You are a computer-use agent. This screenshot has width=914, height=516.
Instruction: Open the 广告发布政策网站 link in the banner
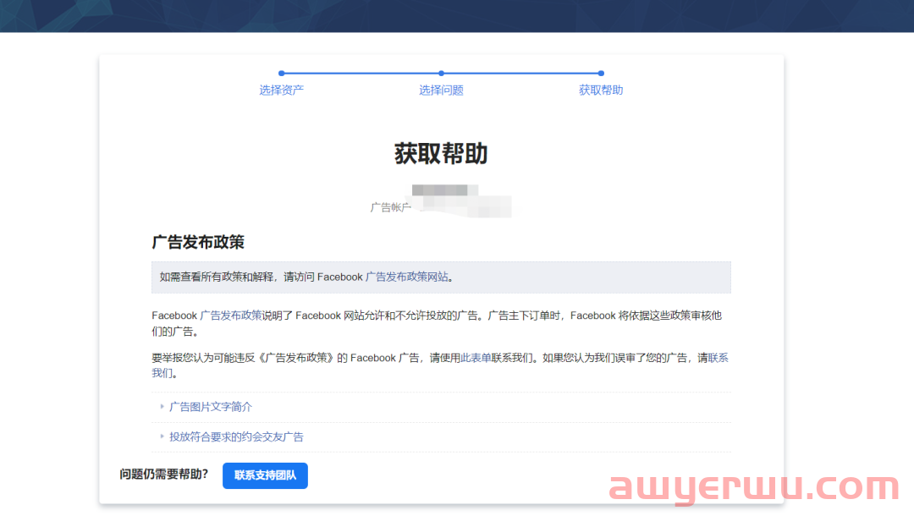click(408, 277)
